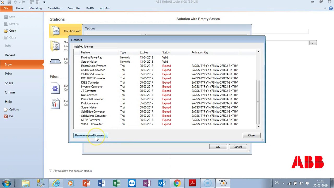
Task: Click the Controller Configuration File icon
Action: pos(55,103)
